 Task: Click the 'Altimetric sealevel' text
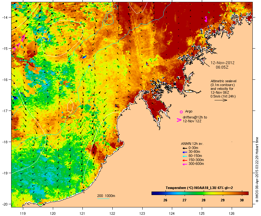pos(223,81)
